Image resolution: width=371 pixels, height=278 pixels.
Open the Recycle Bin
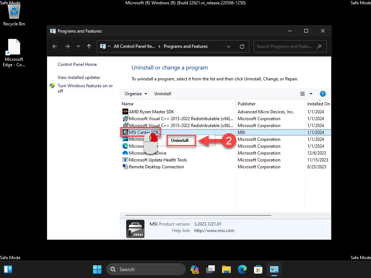coord(14,12)
